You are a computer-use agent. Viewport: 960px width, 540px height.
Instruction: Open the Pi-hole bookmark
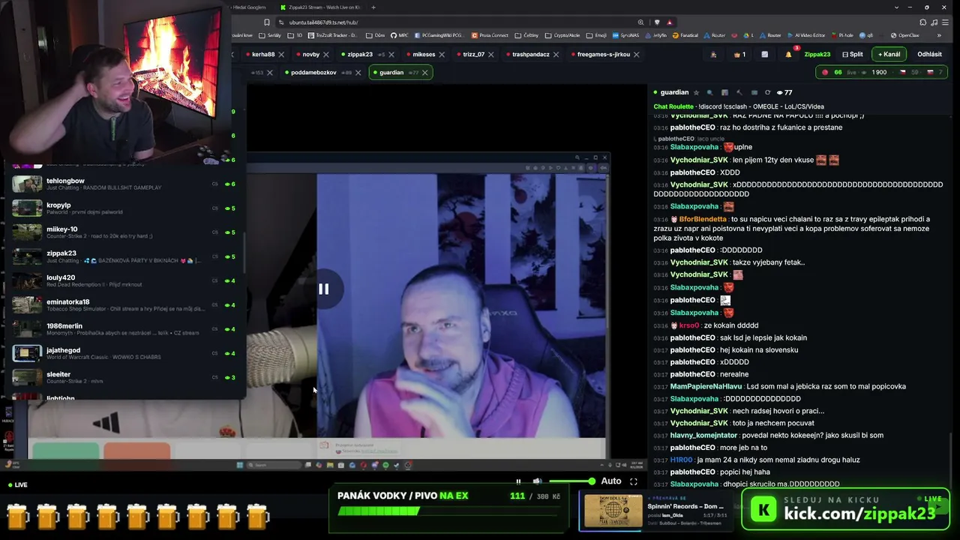pyautogui.click(x=843, y=35)
